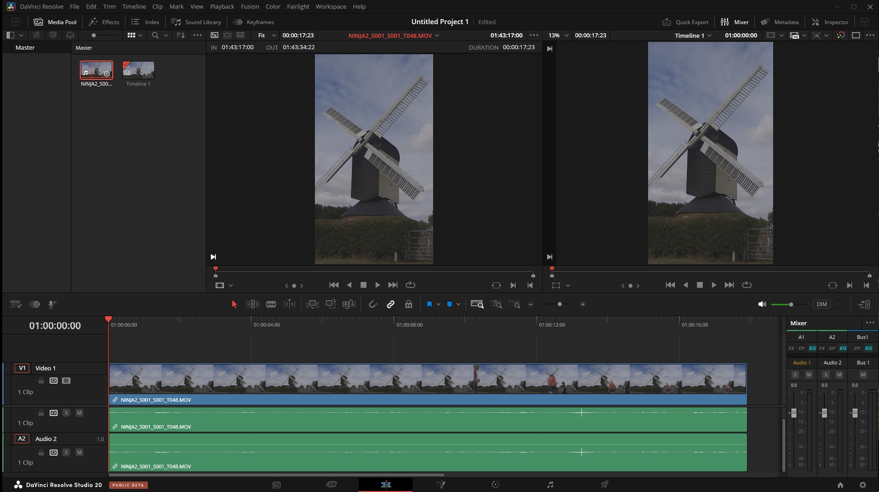
Task: Toggle the Position Lock padlock icon
Action: coord(408,304)
